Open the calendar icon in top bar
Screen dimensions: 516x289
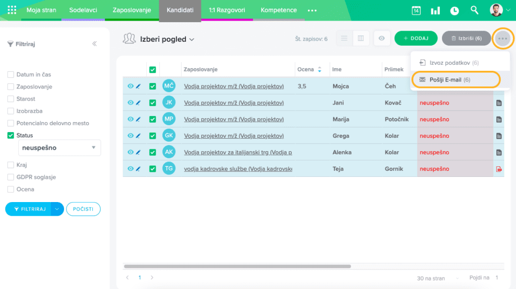(x=416, y=11)
